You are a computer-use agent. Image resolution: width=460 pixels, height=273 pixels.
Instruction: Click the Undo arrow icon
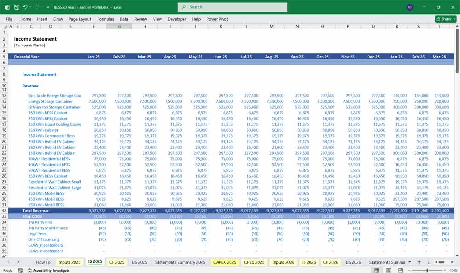[x=25, y=7]
